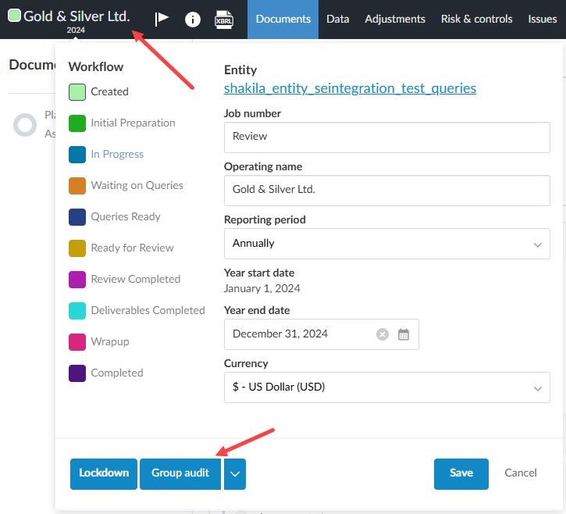This screenshot has width=566, height=514.
Task: Click the Group audit button
Action: (180, 473)
